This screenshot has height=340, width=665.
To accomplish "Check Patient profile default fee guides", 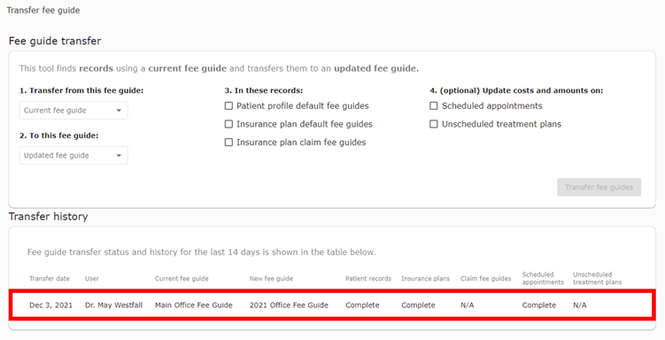I will click(x=228, y=106).
